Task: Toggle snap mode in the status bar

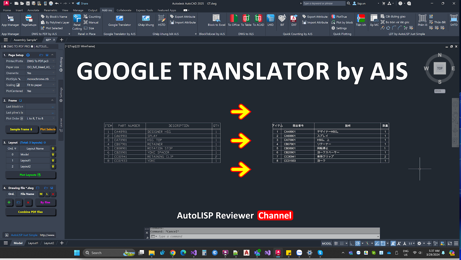Action: coord(342,243)
